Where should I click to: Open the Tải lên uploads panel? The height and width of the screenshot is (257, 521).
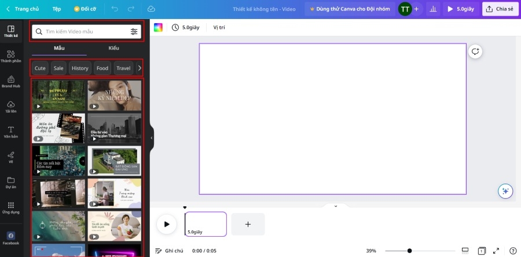[x=11, y=107]
